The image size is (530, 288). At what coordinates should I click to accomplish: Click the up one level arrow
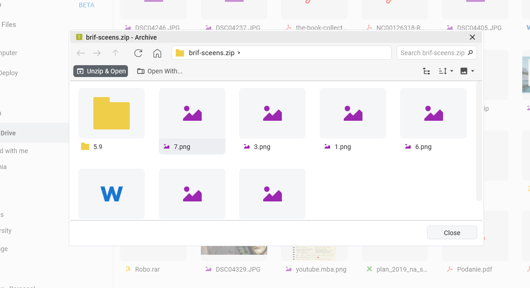tap(115, 53)
